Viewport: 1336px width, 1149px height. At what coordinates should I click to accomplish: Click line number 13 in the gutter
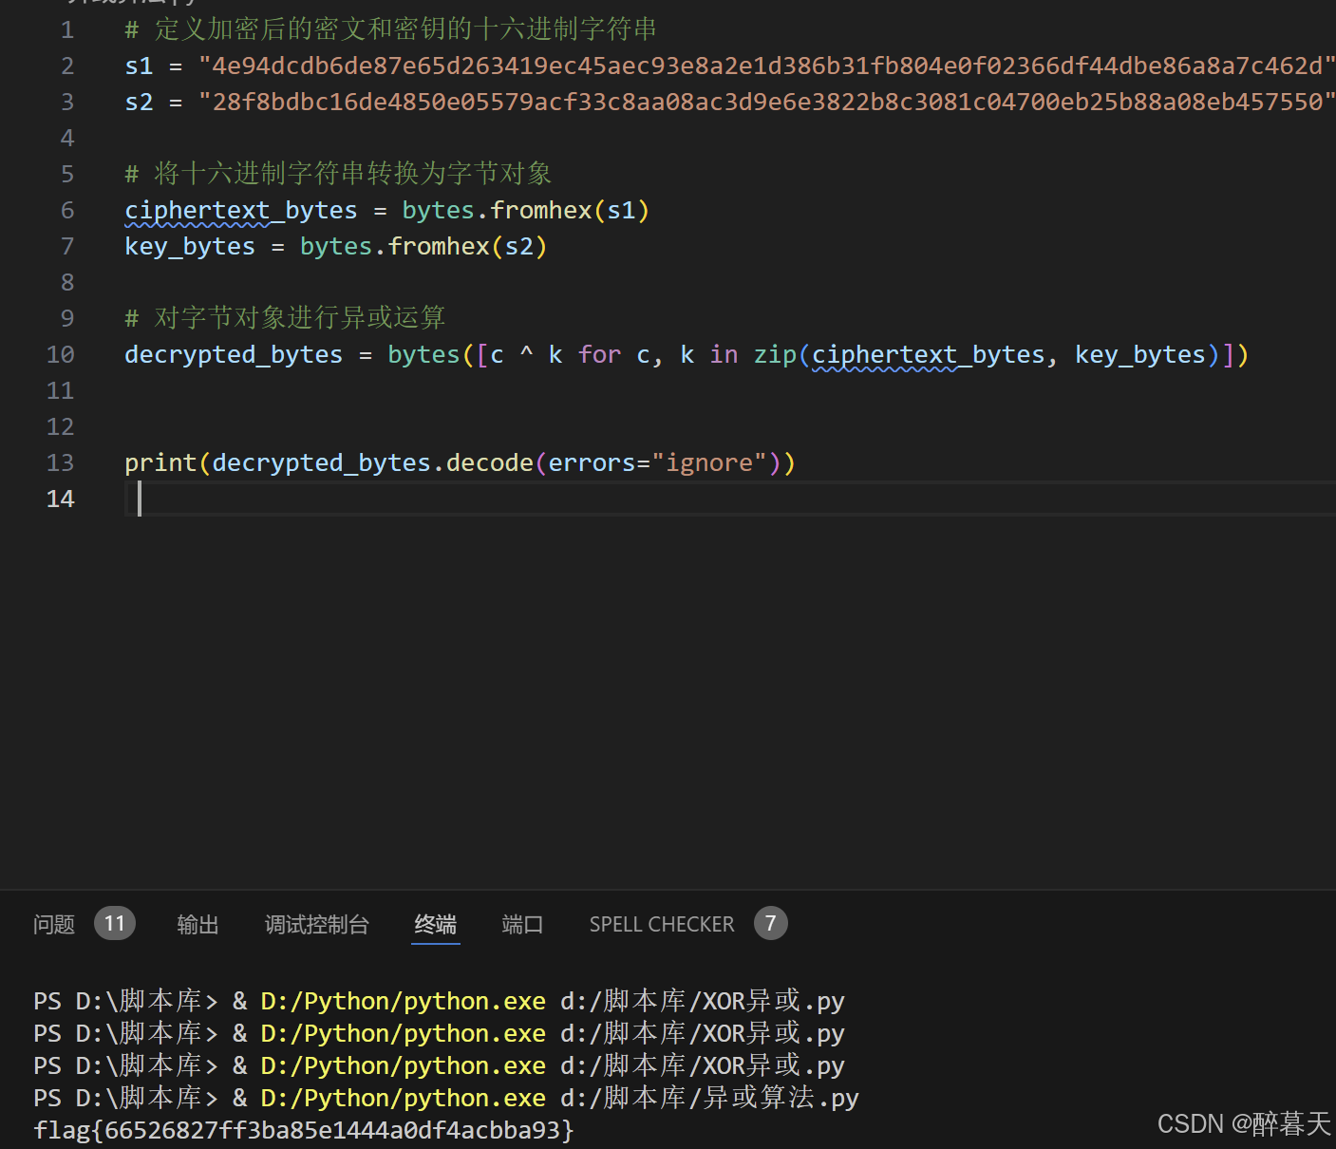(60, 462)
